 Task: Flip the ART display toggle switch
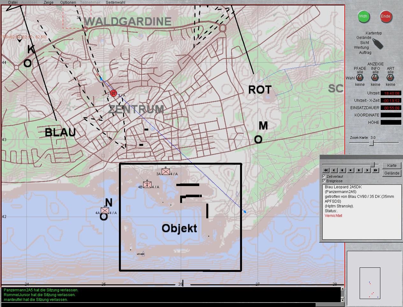click(390, 78)
